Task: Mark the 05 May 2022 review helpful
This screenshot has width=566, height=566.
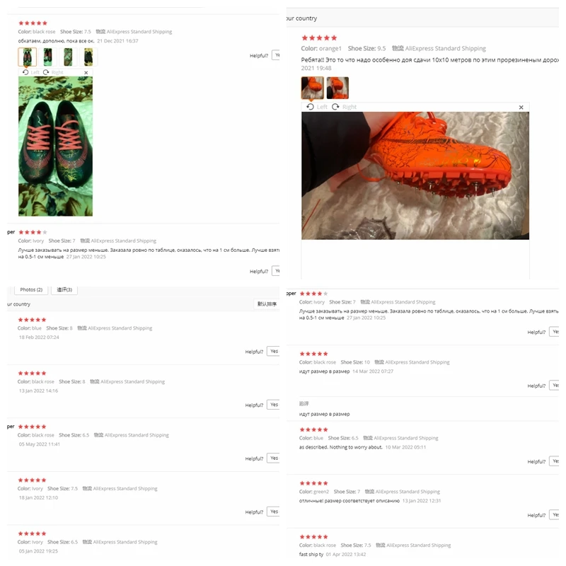Action: click(x=273, y=458)
